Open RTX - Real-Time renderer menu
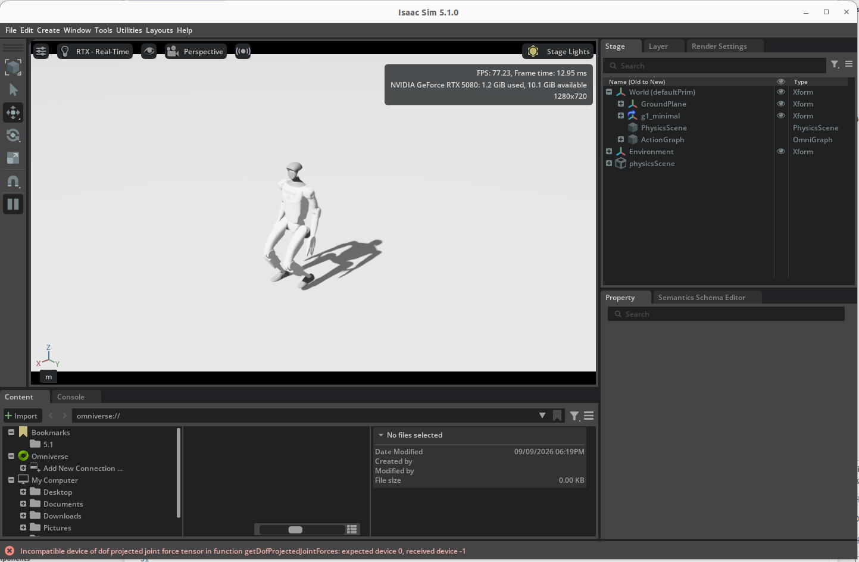This screenshot has height=562, width=859. (95, 51)
